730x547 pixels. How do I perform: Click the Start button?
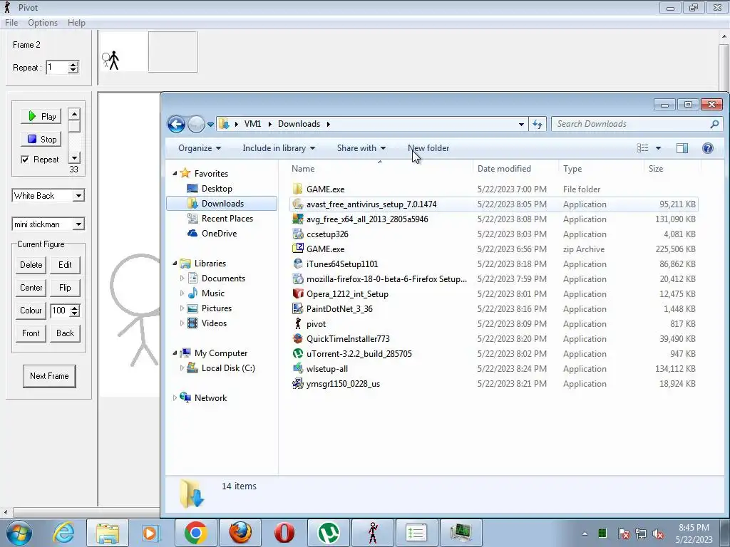coord(19,533)
